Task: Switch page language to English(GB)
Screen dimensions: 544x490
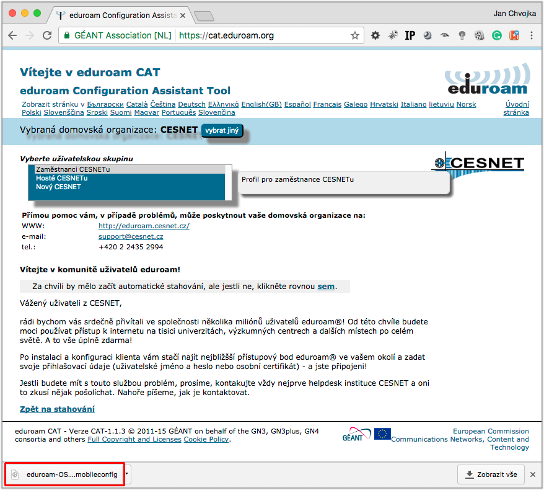Action: point(261,105)
